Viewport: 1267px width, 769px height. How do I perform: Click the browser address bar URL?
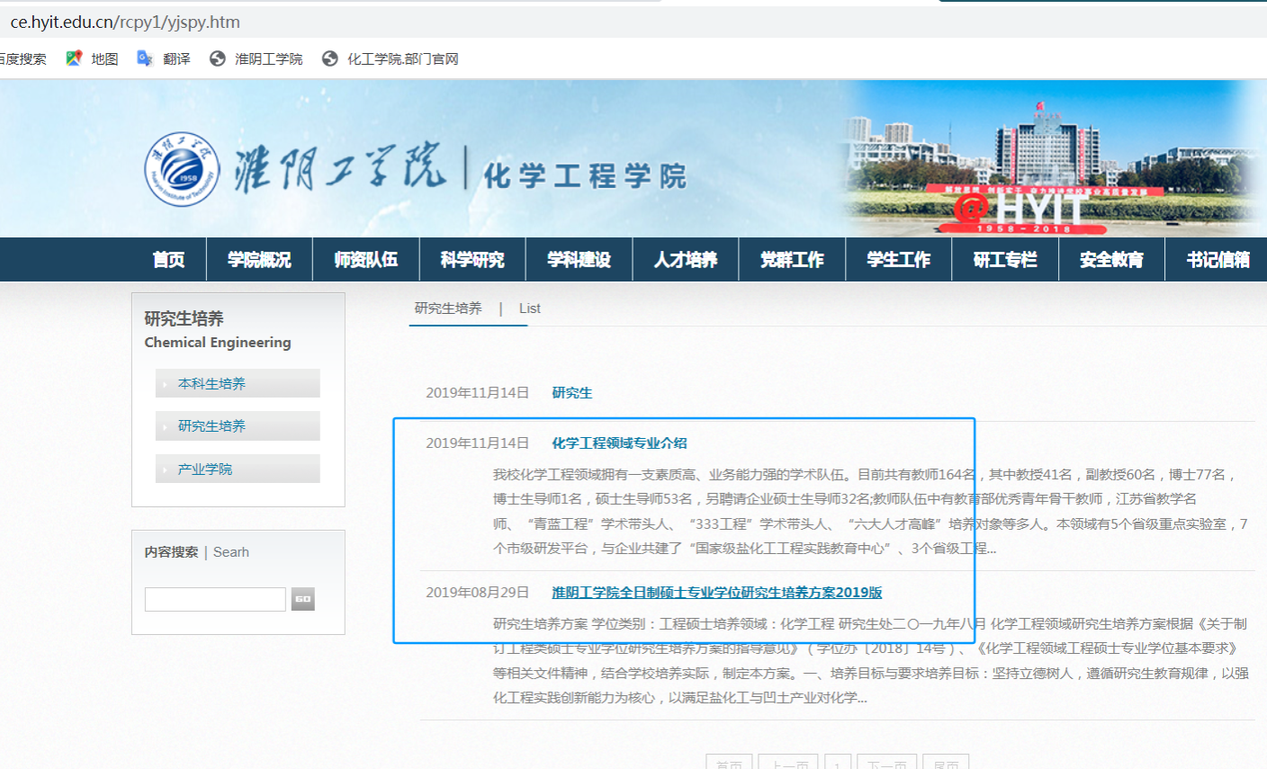tap(125, 22)
